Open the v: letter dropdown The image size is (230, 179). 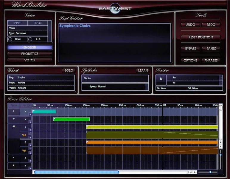(221, 83)
